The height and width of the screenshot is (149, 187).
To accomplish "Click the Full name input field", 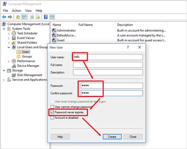I will [108, 65].
